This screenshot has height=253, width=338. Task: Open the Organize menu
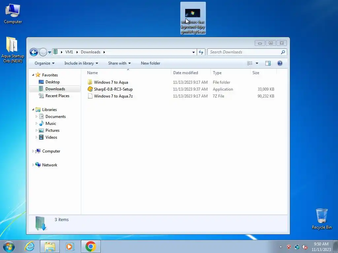click(45, 63)
